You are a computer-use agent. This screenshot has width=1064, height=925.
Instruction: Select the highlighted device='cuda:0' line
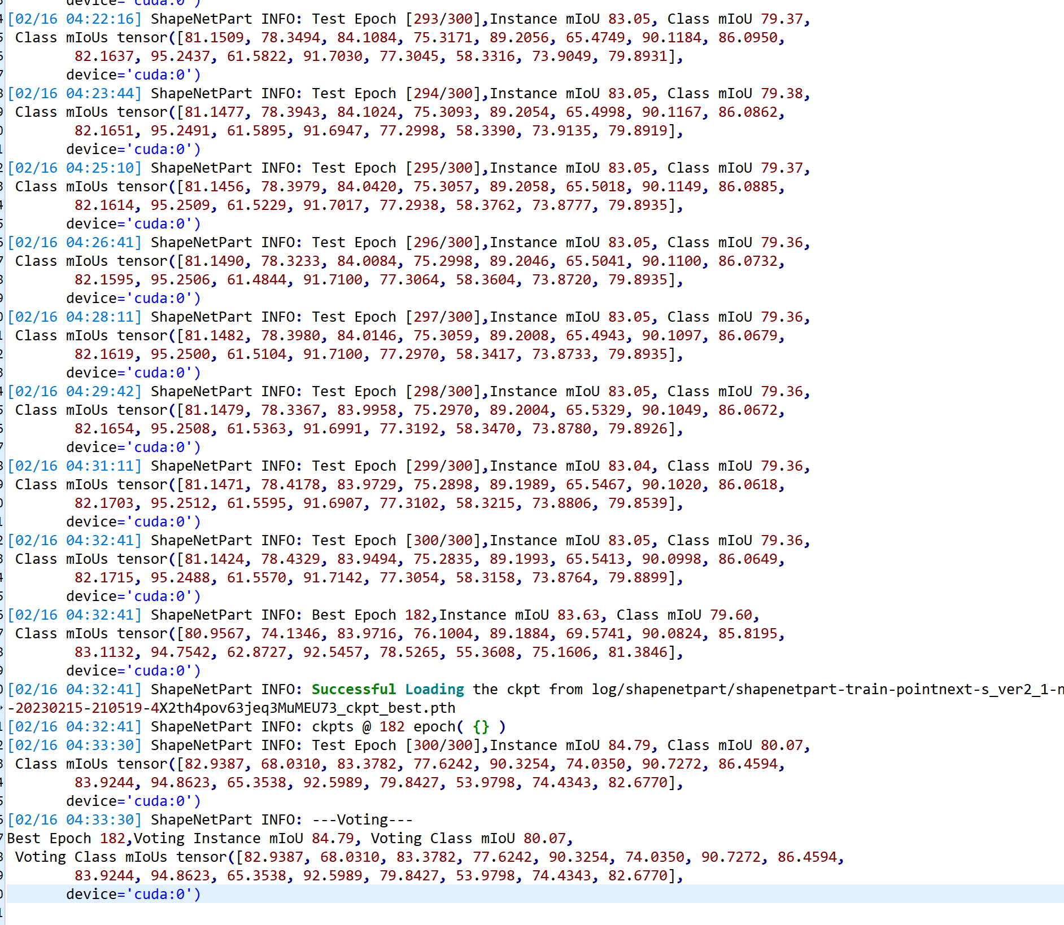point(133,894)
